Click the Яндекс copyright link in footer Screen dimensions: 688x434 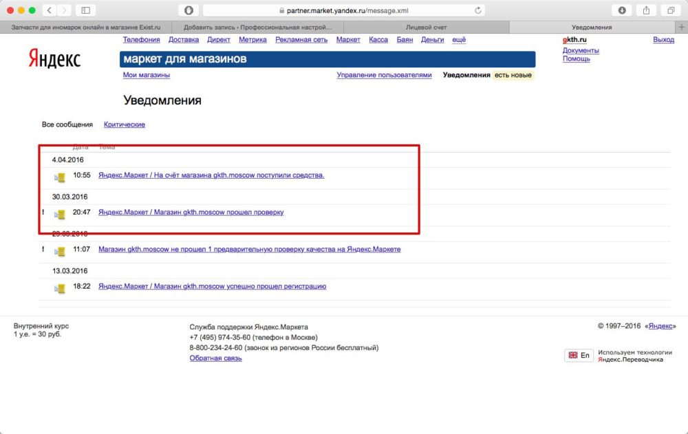pyautogui.click(x=660, y=326)
